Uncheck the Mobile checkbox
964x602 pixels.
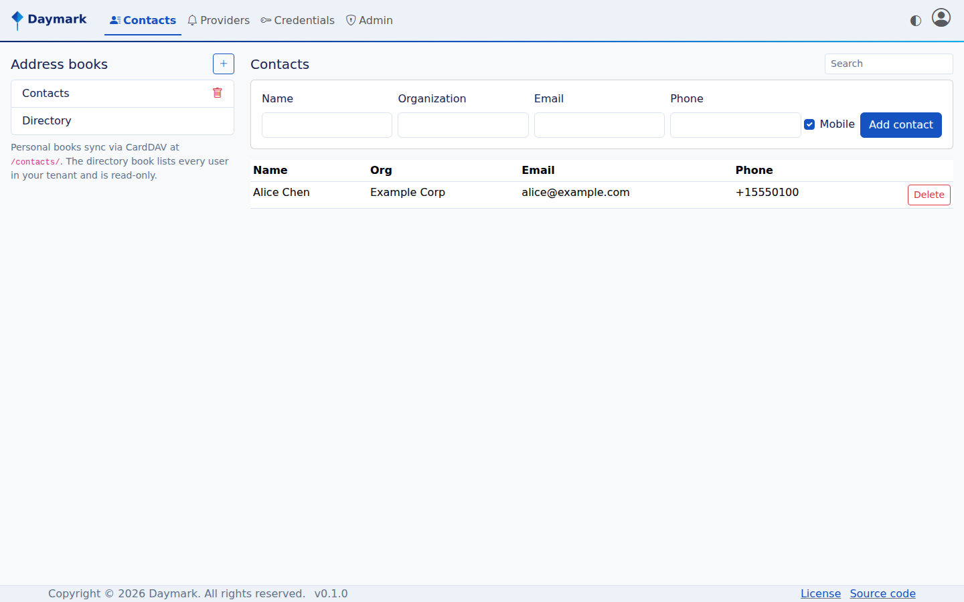[809, 124]
